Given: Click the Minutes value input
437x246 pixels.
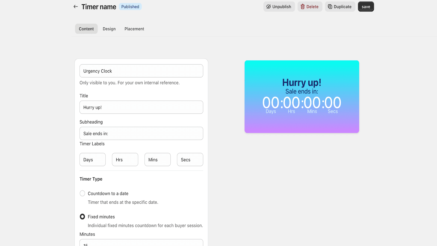Looking at the screenshot, I should click(141, 243).
